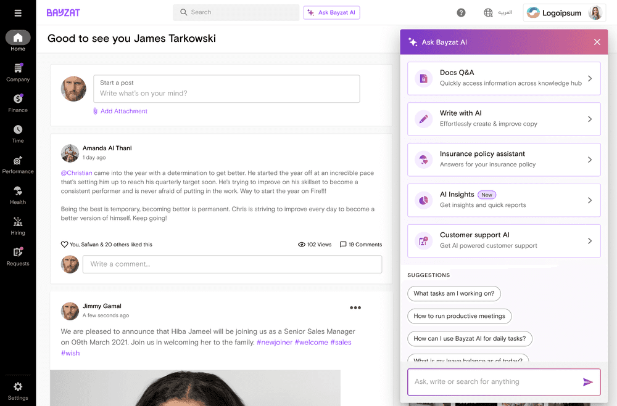617x406 pixels.
Task: Switch language to Arabic
Action: pos(498,13)
